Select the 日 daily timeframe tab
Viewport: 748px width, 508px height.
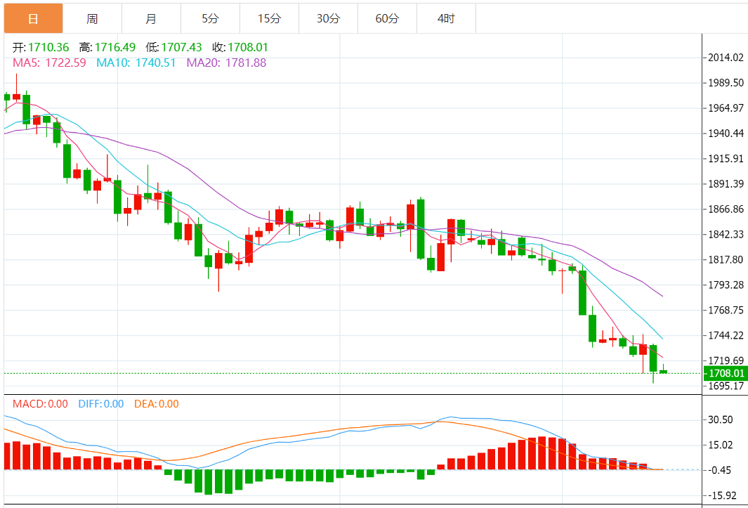34,19
